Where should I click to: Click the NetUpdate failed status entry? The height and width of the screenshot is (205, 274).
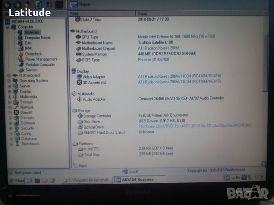[27, 173]
